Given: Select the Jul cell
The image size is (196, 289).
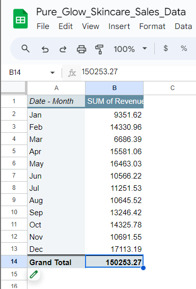Looking at the screenshot, I should pos(56,188).
